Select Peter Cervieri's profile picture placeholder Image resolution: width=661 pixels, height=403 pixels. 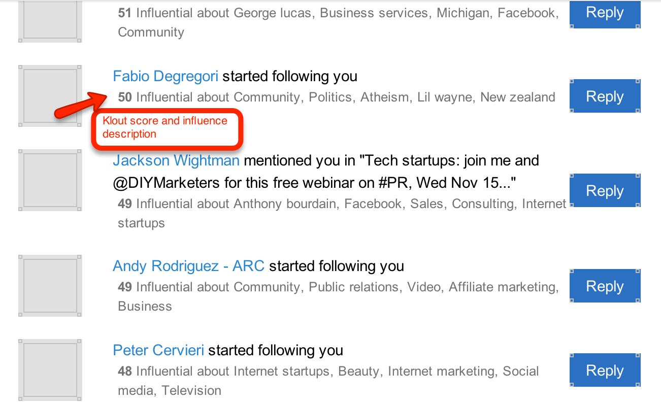pos(50,370)
